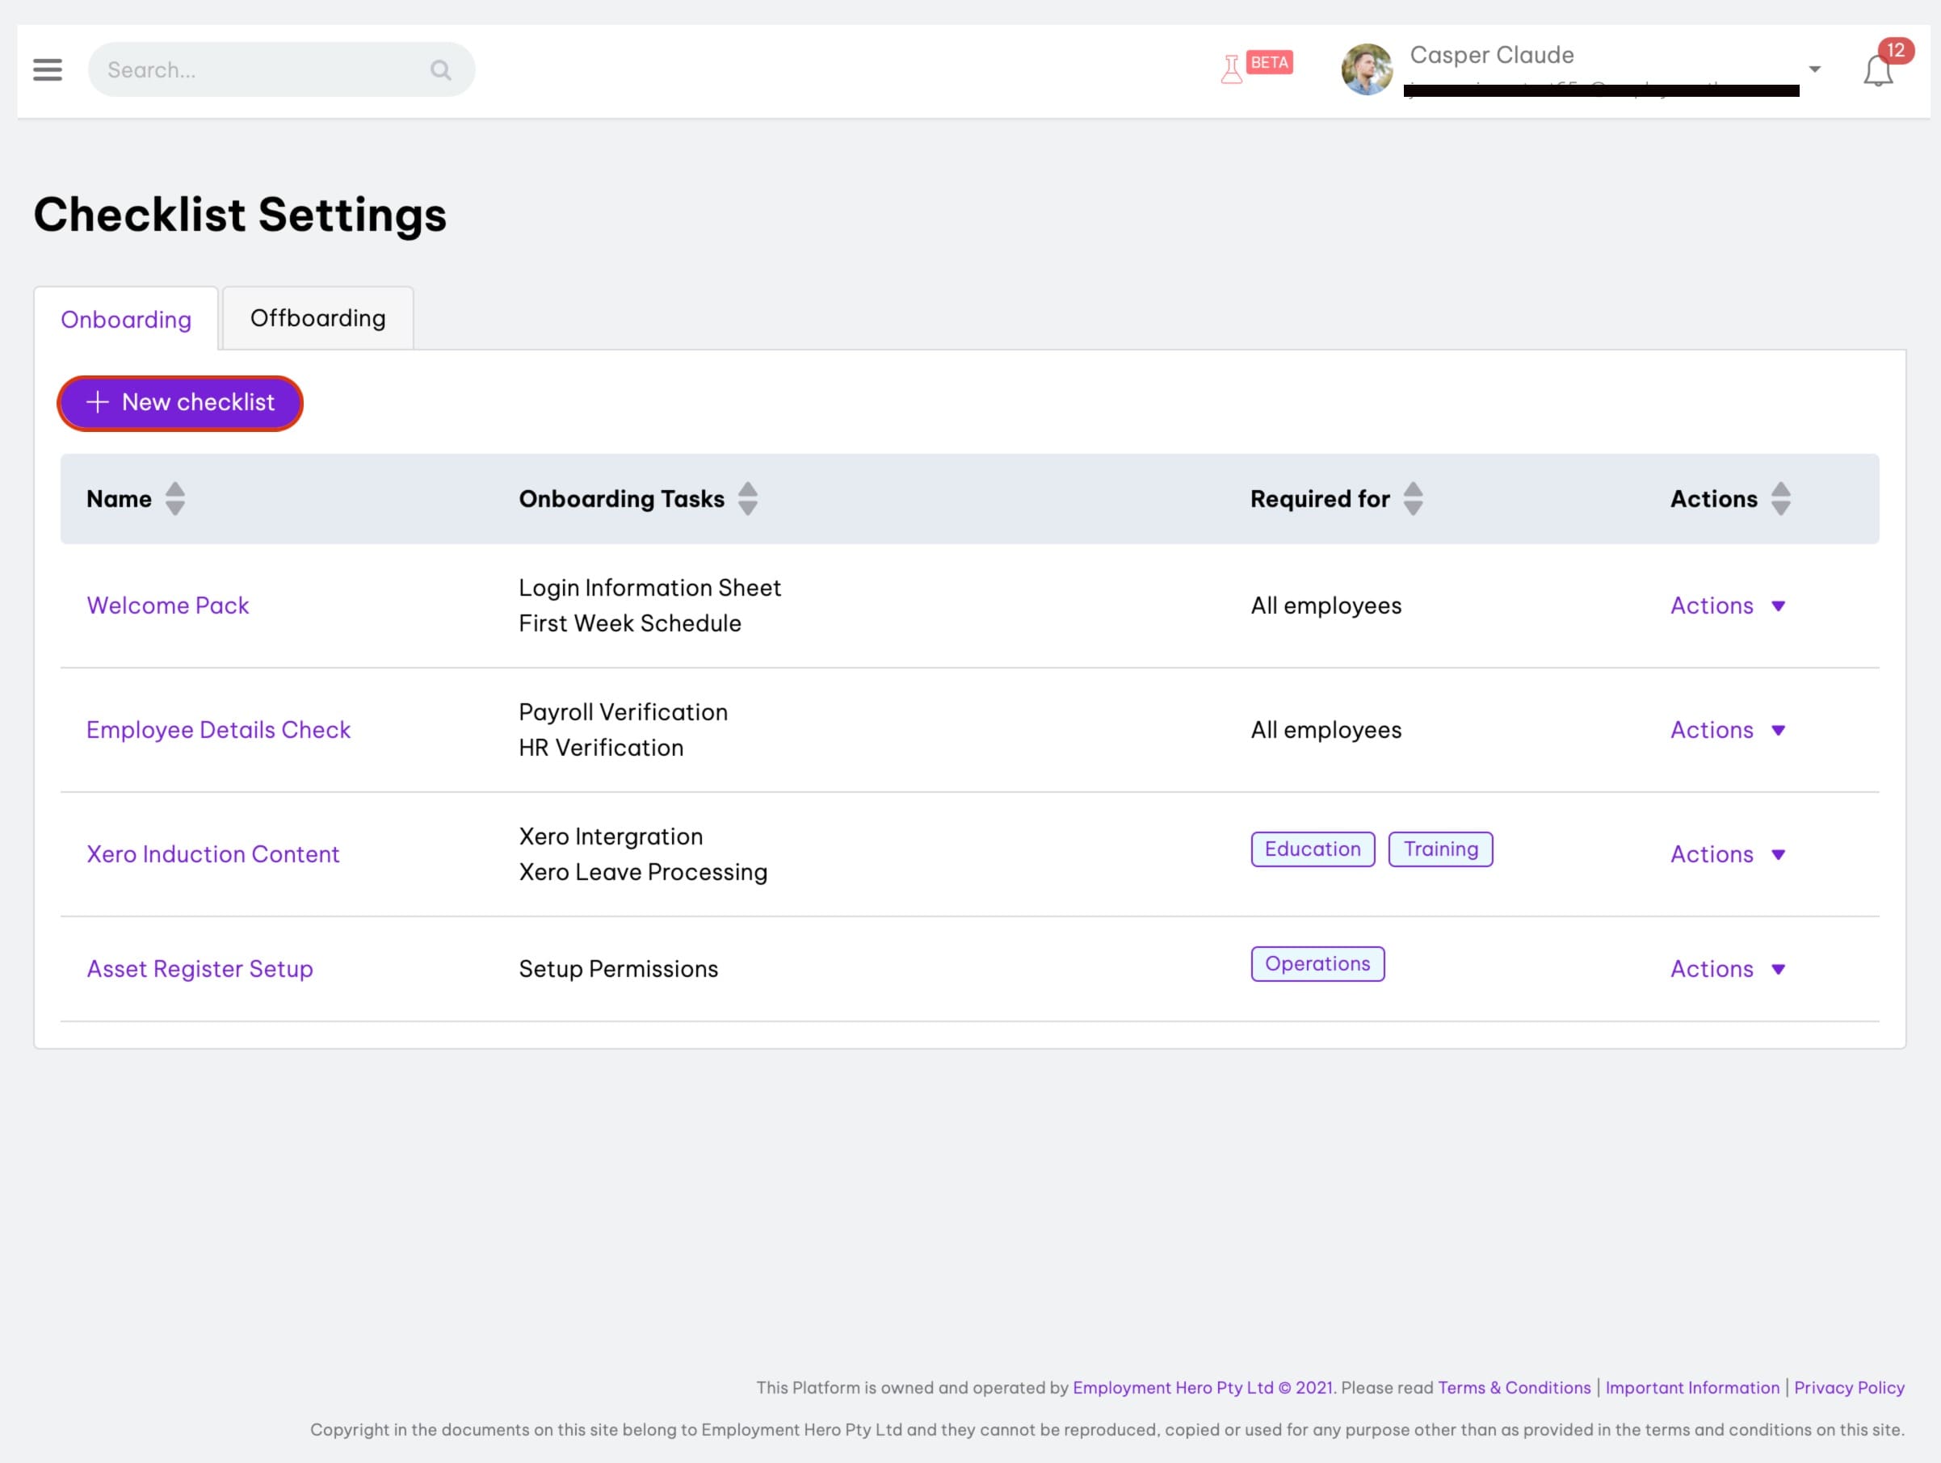Image resolution: width=1941 pixels, height=1463 pixels.
Task: Open Actions dropdown for Asset Register Setup
Action: pos(1728,969)
